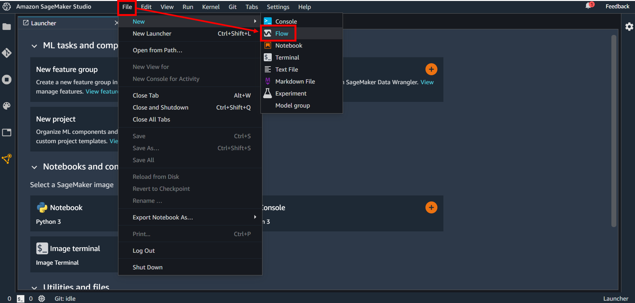Click the Flow icon in New submenu
Viewport: 635px width, 303px height.
point(268,33)
